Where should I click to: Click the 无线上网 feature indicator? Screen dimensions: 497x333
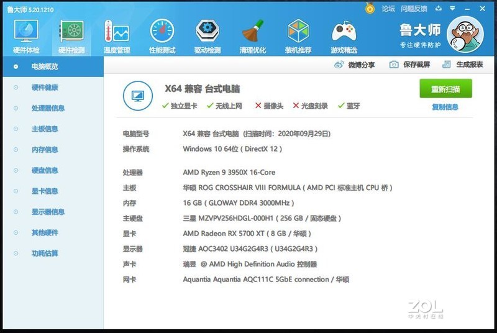224,106
